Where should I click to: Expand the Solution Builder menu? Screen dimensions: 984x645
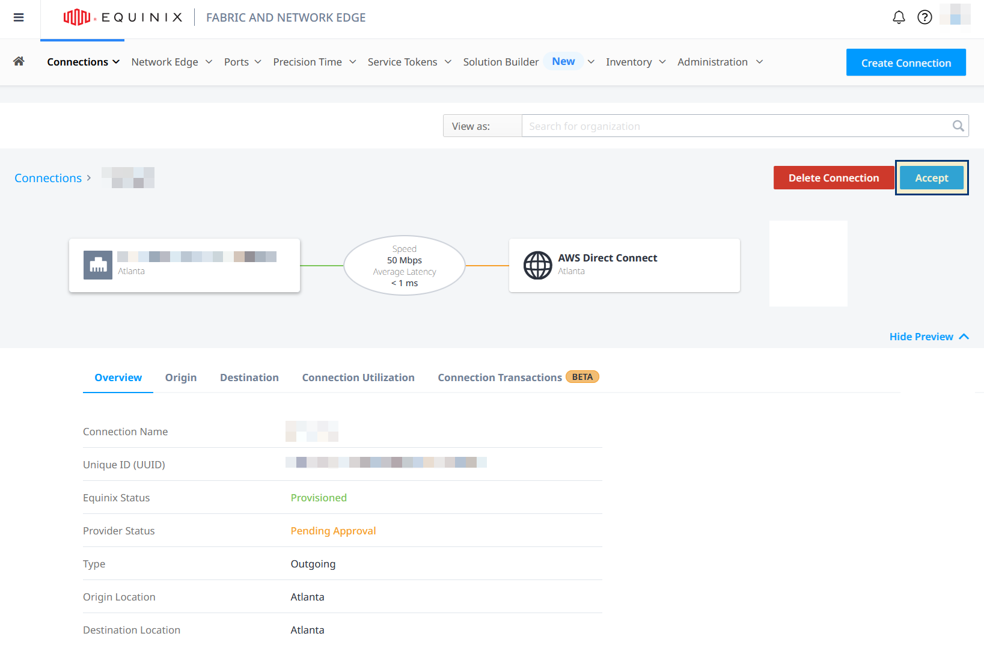(x=529, y=62)
